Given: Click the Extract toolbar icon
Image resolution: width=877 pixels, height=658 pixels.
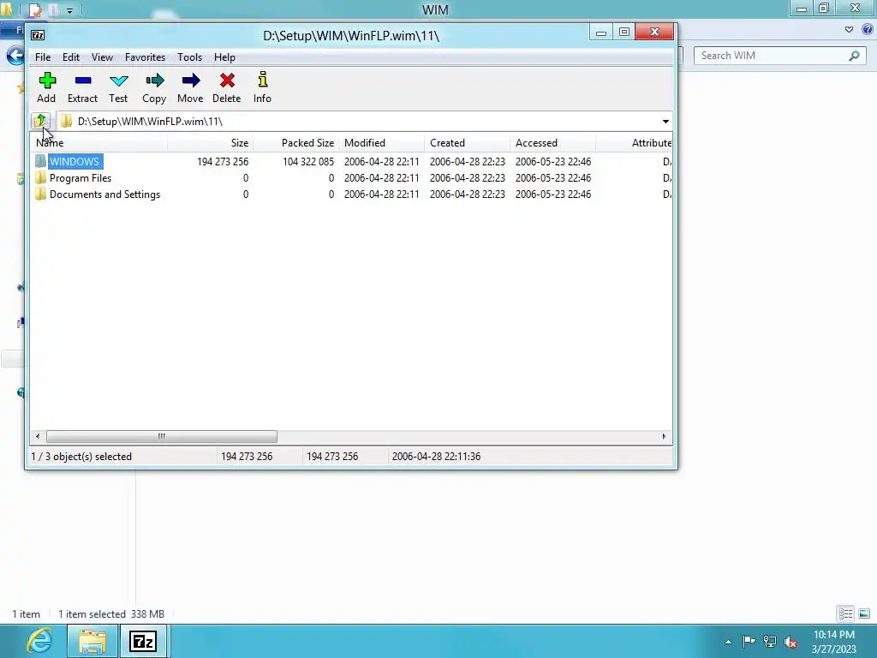Looking at the screenshot, I should (x=83, y=87).
